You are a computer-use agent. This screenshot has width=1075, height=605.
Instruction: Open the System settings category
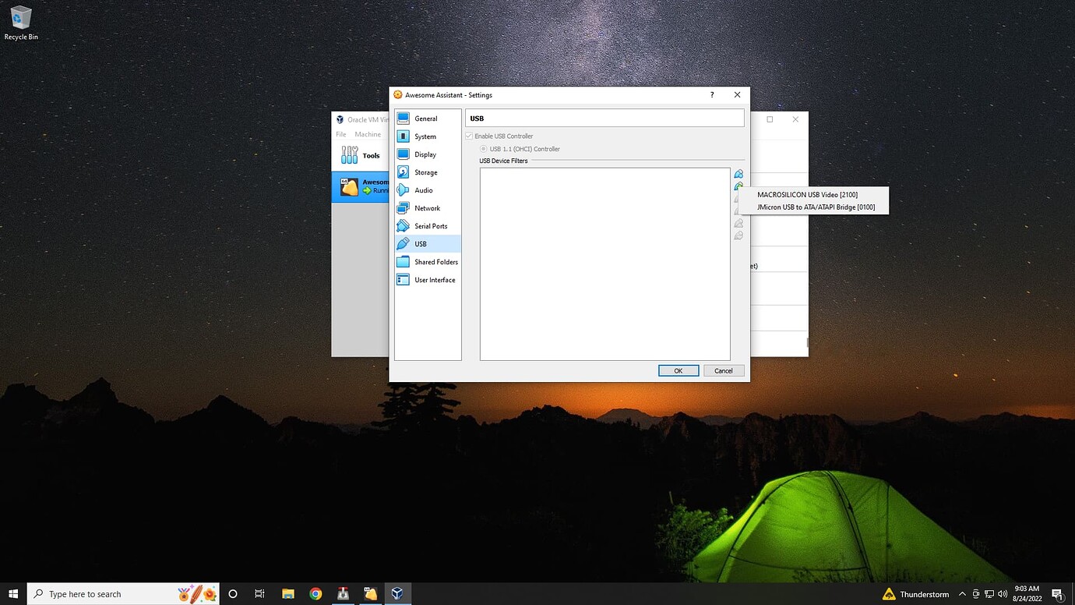click(428, 136)
